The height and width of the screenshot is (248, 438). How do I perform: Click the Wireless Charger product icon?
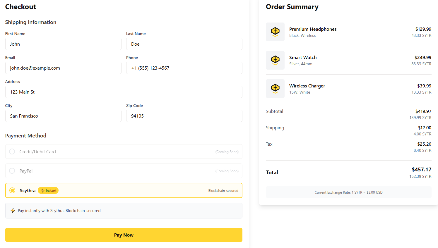275,89
